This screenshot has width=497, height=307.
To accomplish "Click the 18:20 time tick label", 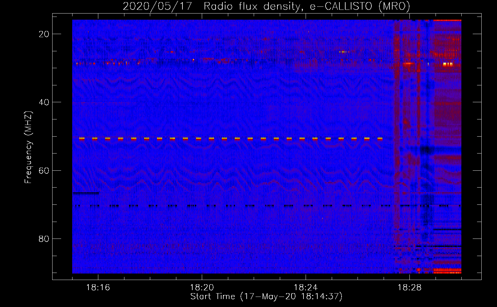I will (x=202, y=288).
